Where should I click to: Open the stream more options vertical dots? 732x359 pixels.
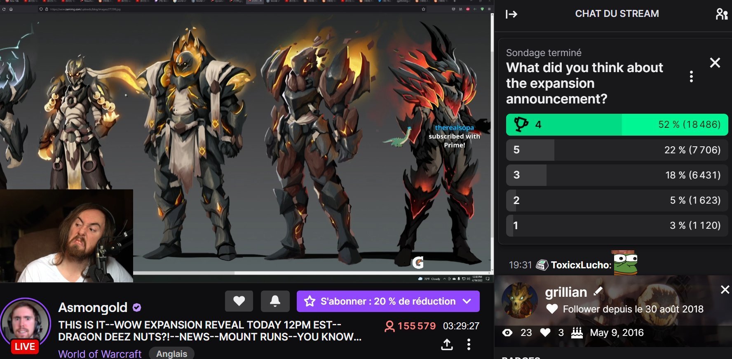[x=469, y=344]
